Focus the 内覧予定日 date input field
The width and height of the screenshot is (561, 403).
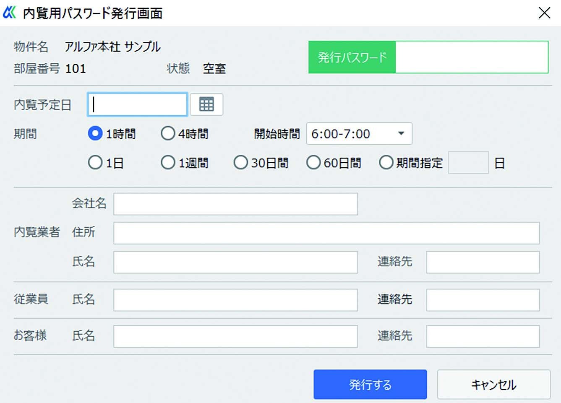(x=137, y=104)
